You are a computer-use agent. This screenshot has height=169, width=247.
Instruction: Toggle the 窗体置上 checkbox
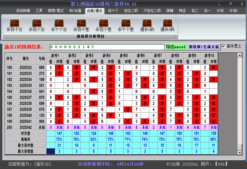click(224, 46)
